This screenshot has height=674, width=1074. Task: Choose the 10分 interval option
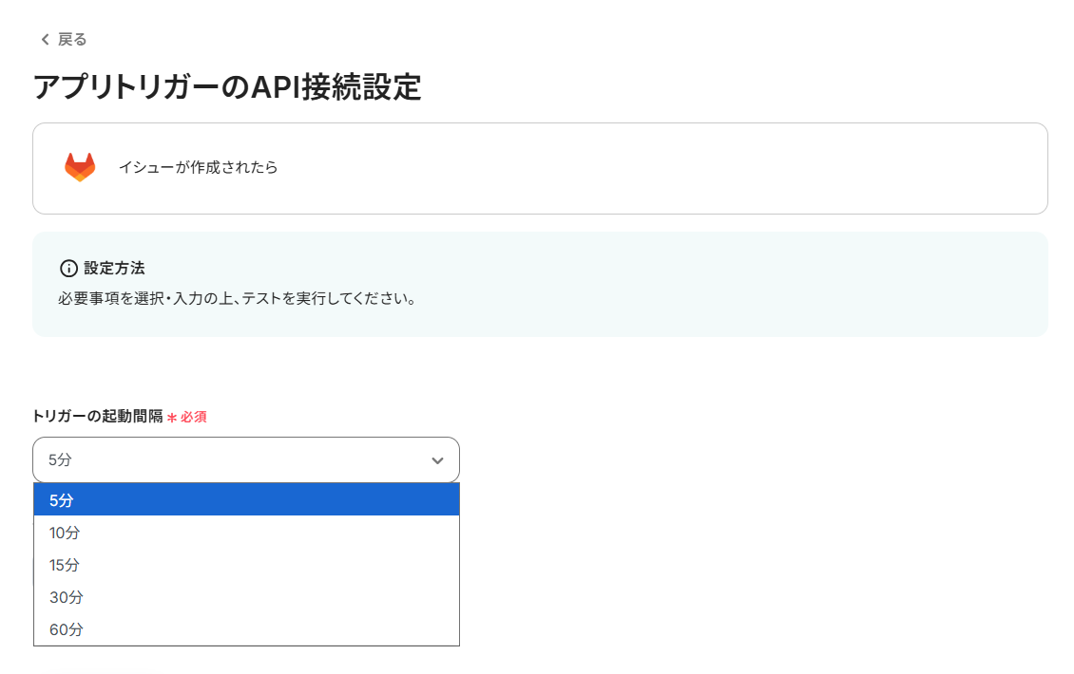pyautogui.click(x=65, y=533)
